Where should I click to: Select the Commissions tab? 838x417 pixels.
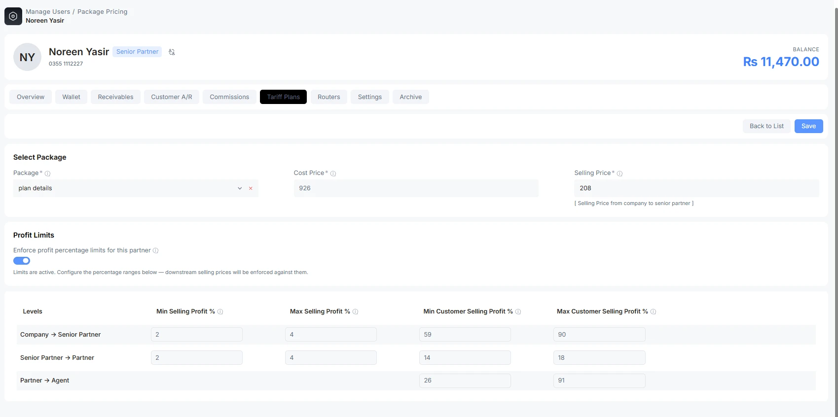pyautogui.click(x=229, y=97)
